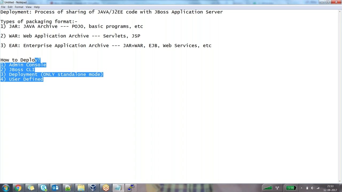
Task: Click the 'Untitled - Notepad' window title
Action: coord(15,2)
